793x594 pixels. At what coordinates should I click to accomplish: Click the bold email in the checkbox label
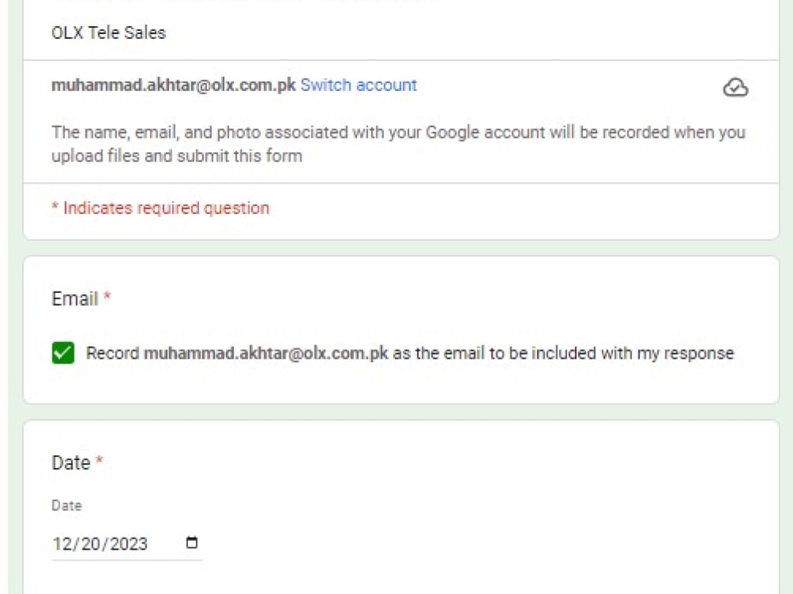tap(266, 353)
